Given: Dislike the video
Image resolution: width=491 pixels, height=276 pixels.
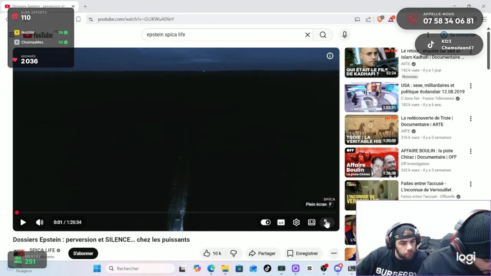Looking at the screenshot, I should (234, 253).
